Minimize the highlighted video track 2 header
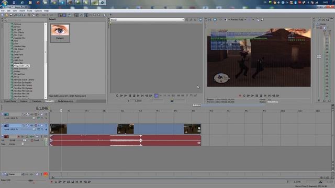 (x=3, y=125)
